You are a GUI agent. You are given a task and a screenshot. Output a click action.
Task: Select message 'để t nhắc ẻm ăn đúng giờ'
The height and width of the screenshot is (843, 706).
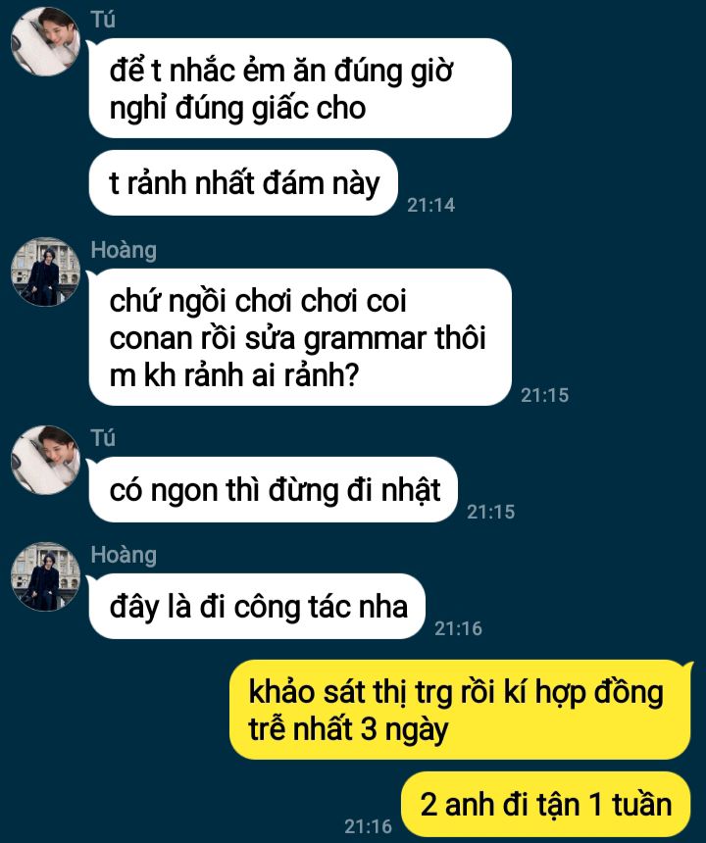(x=300, y=88)
